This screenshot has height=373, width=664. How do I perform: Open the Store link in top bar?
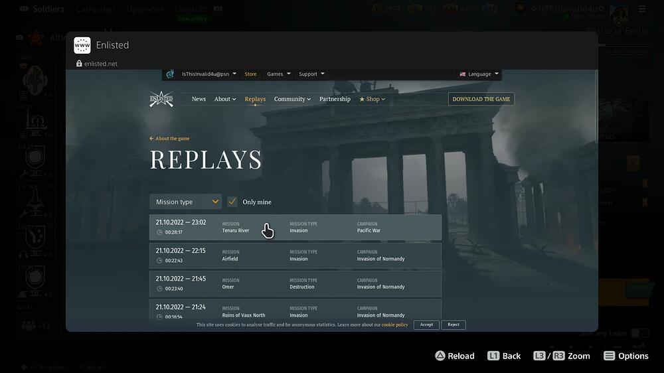coord(250,74)
